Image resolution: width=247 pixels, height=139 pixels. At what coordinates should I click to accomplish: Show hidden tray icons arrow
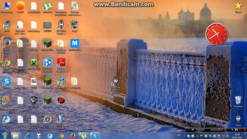tap(184, 136)
